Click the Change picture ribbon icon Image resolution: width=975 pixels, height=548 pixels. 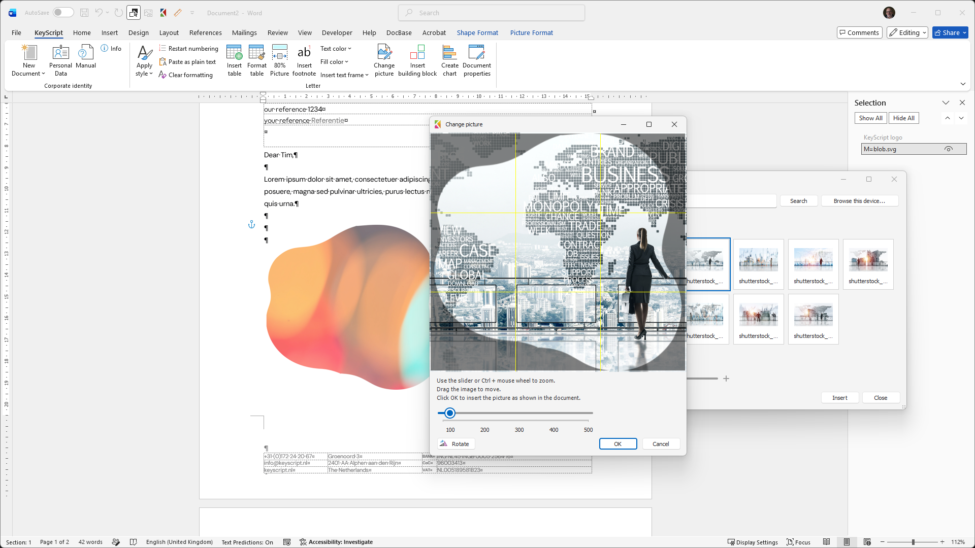(x=384, y=60)
